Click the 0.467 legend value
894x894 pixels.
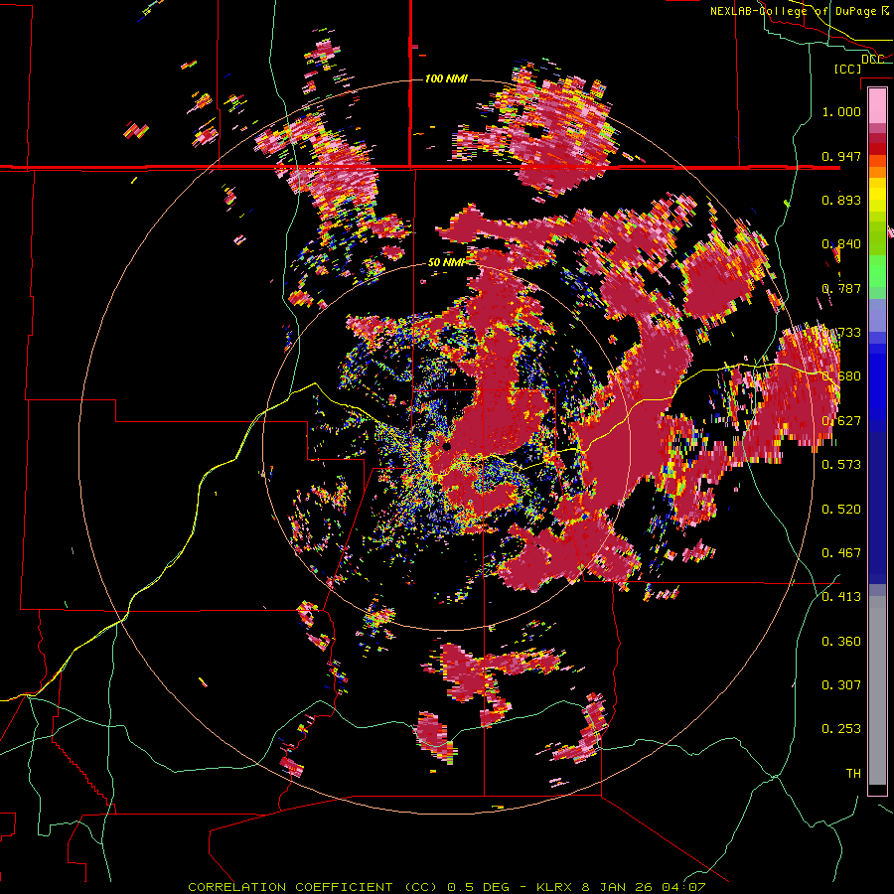(841, 553)
